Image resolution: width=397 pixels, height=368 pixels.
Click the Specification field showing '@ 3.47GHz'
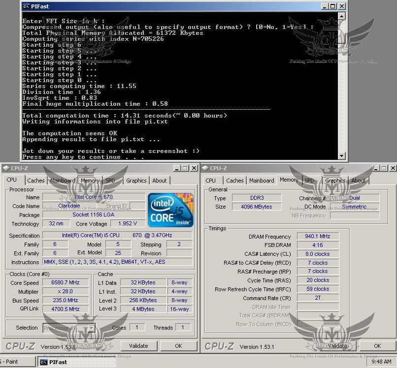click(x=117, y=235)
